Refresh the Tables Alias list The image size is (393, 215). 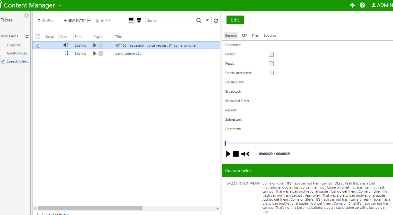27,36
